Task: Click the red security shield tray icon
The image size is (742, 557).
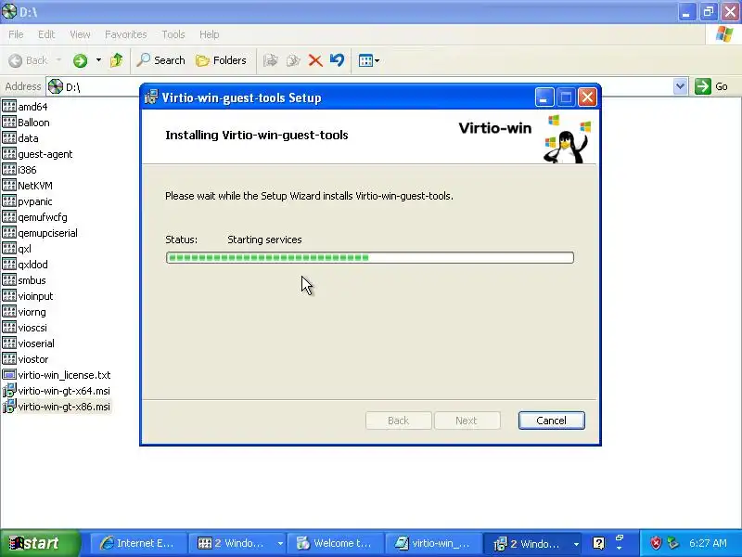Action: pos(656,543)
